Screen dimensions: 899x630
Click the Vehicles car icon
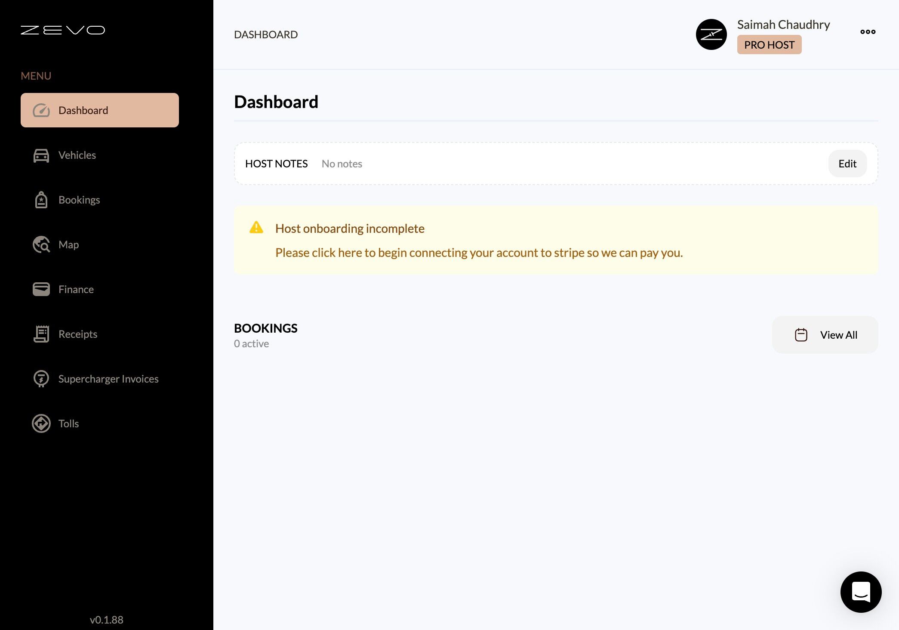[41, 155]
